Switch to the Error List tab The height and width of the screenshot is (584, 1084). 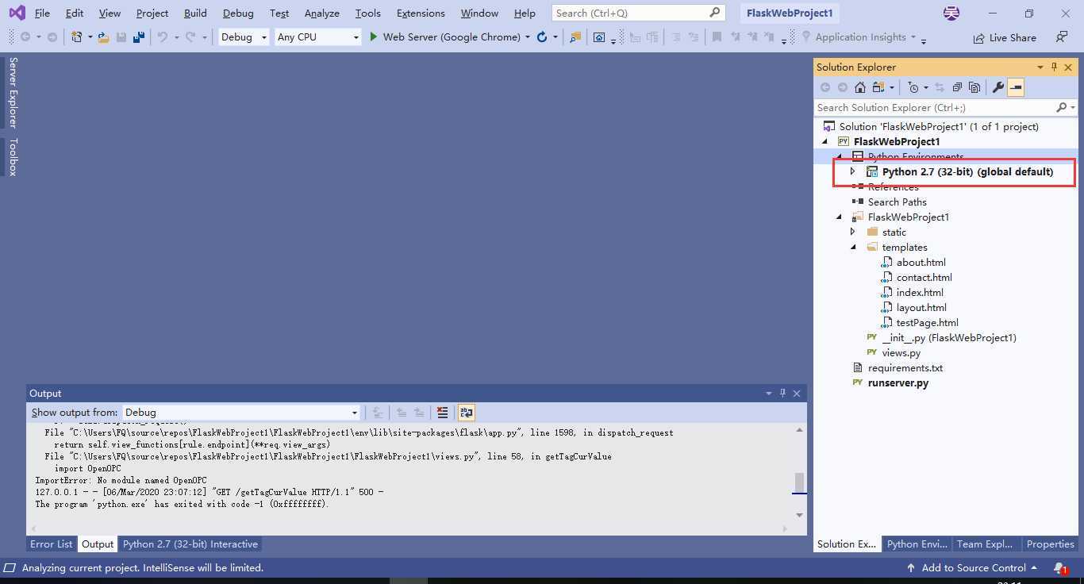pos(51,544)
